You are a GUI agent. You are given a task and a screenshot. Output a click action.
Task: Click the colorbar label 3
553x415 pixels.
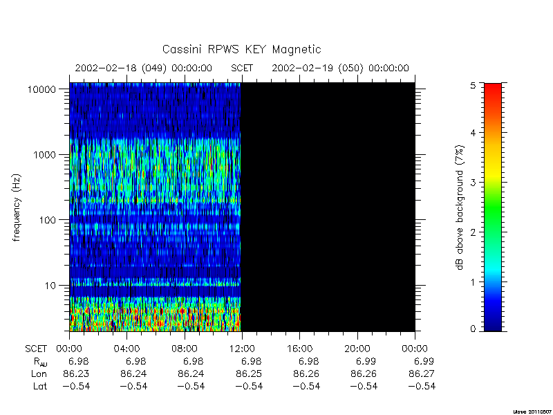click(x=473, y=183)
